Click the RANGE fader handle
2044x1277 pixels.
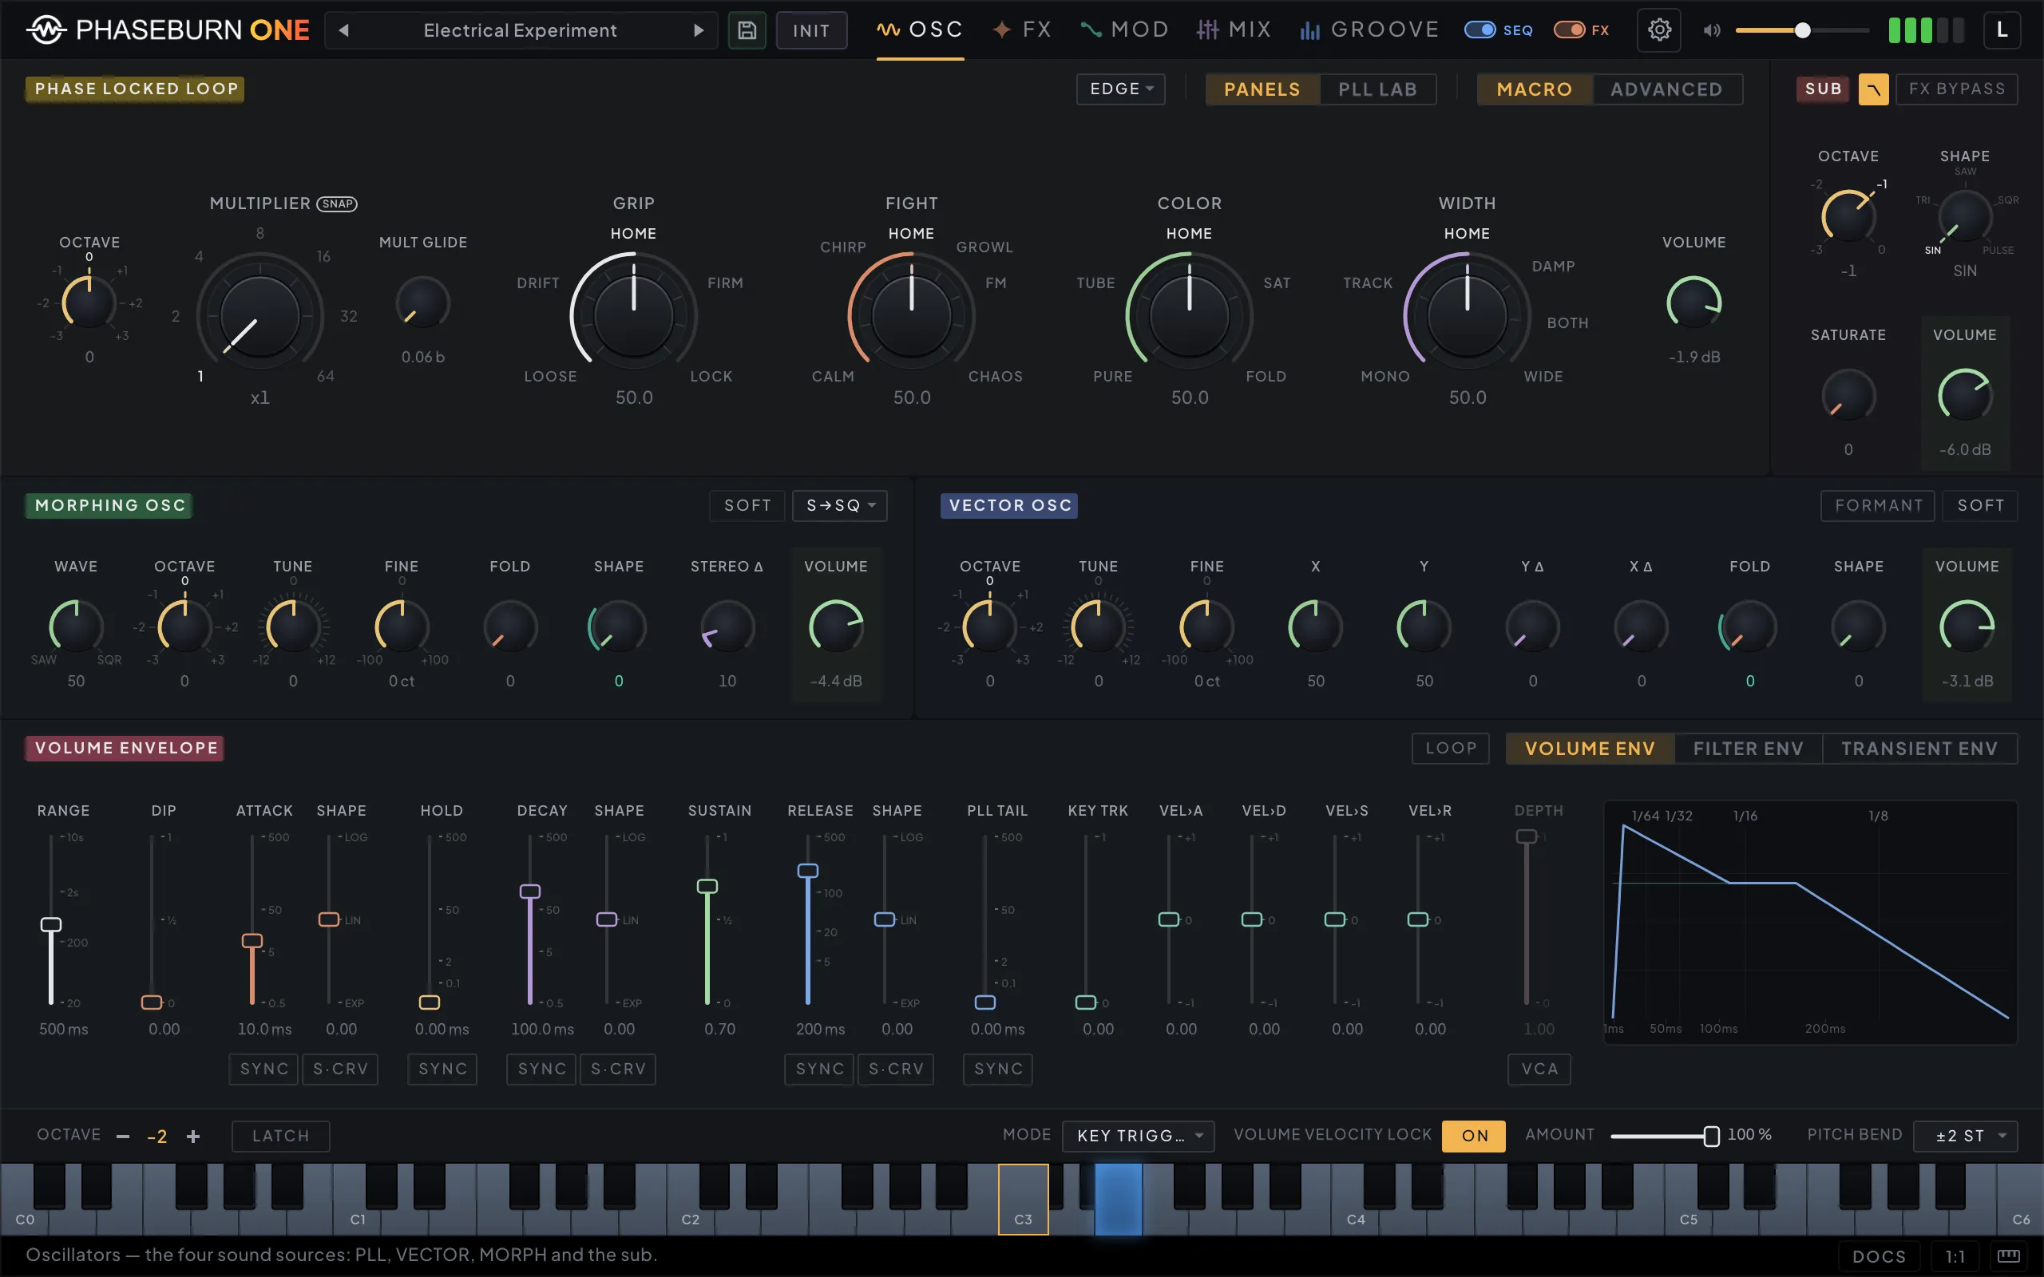[50, 924]
